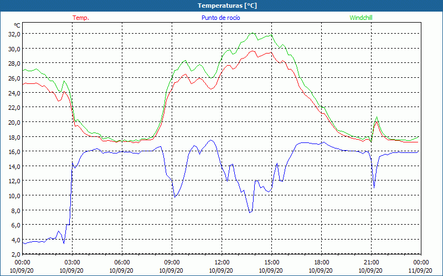The height and width of the screenshot is (276, 443).
Task: Click the °C unit label on axis
Action: pos(17,25)
